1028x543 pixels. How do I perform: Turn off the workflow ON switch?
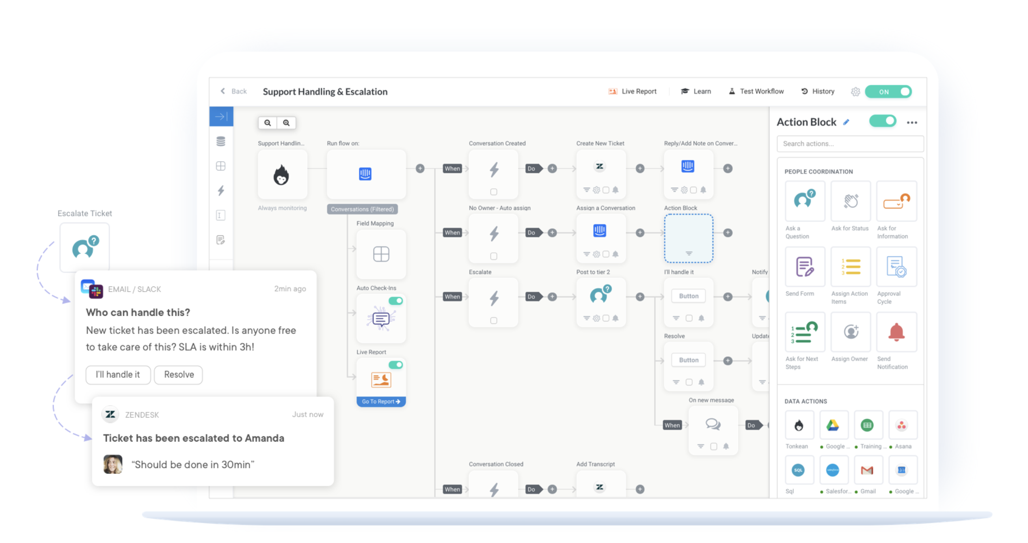point(888,92)
